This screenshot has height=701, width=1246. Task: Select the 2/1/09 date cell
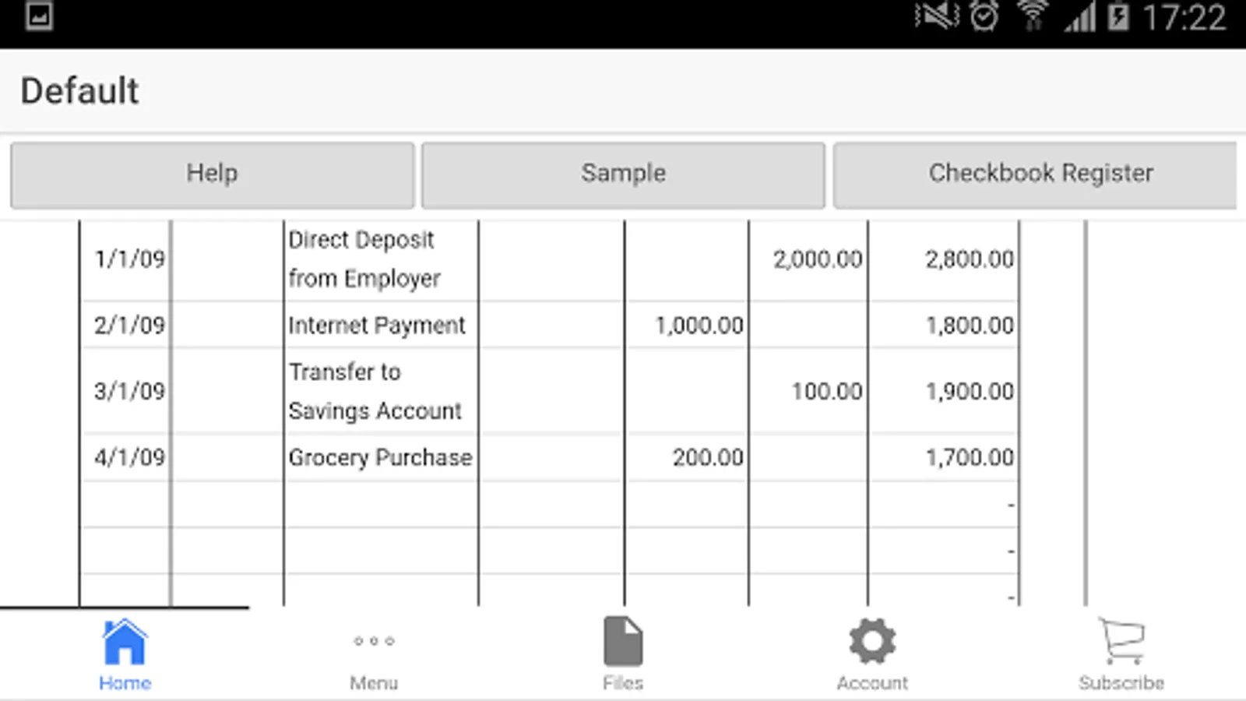click(x=126, y=325)
